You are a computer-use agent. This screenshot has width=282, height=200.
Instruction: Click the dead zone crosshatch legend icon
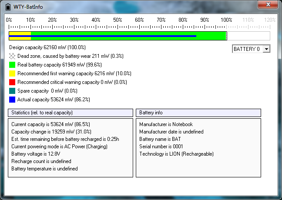tap(12, 56)
